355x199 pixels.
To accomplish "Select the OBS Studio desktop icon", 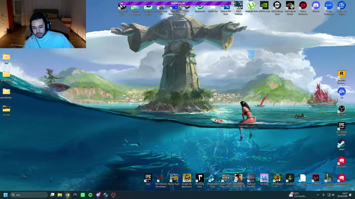I will (341, 111).
